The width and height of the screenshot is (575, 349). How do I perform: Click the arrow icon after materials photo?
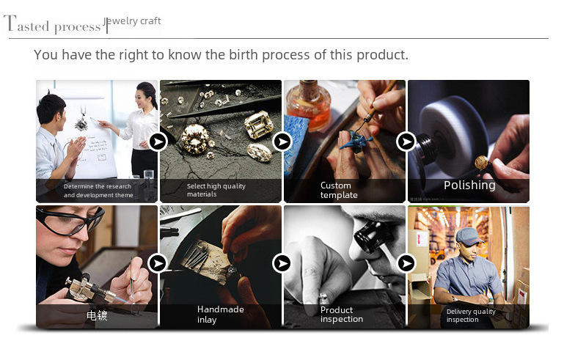click(x=282, y=142)
